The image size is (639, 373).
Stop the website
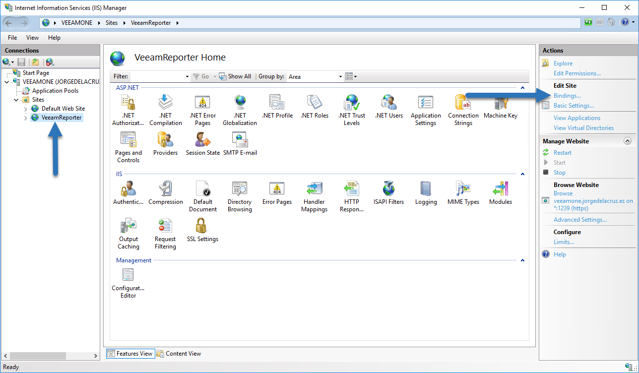tap(560, 173)
